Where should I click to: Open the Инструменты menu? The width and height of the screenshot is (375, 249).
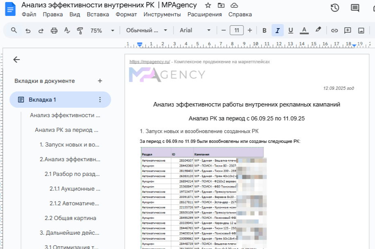pos(162,14)
